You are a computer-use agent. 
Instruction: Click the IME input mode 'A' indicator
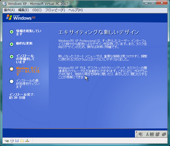(147, 134)
